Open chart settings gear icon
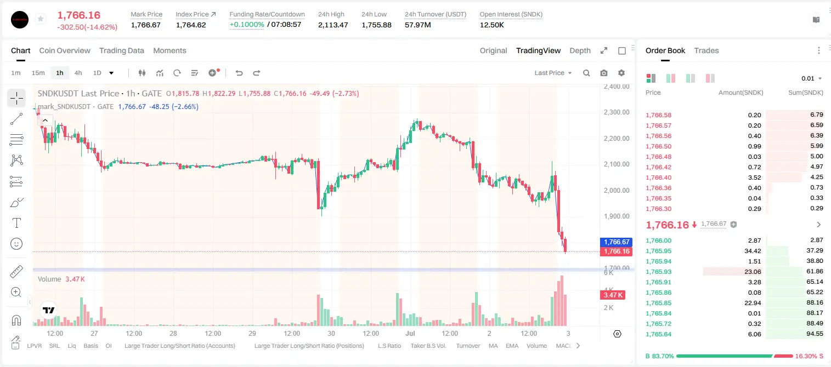The width and height of the screenshot is (831, 367). pyautogui.click(x=621, y=73)
